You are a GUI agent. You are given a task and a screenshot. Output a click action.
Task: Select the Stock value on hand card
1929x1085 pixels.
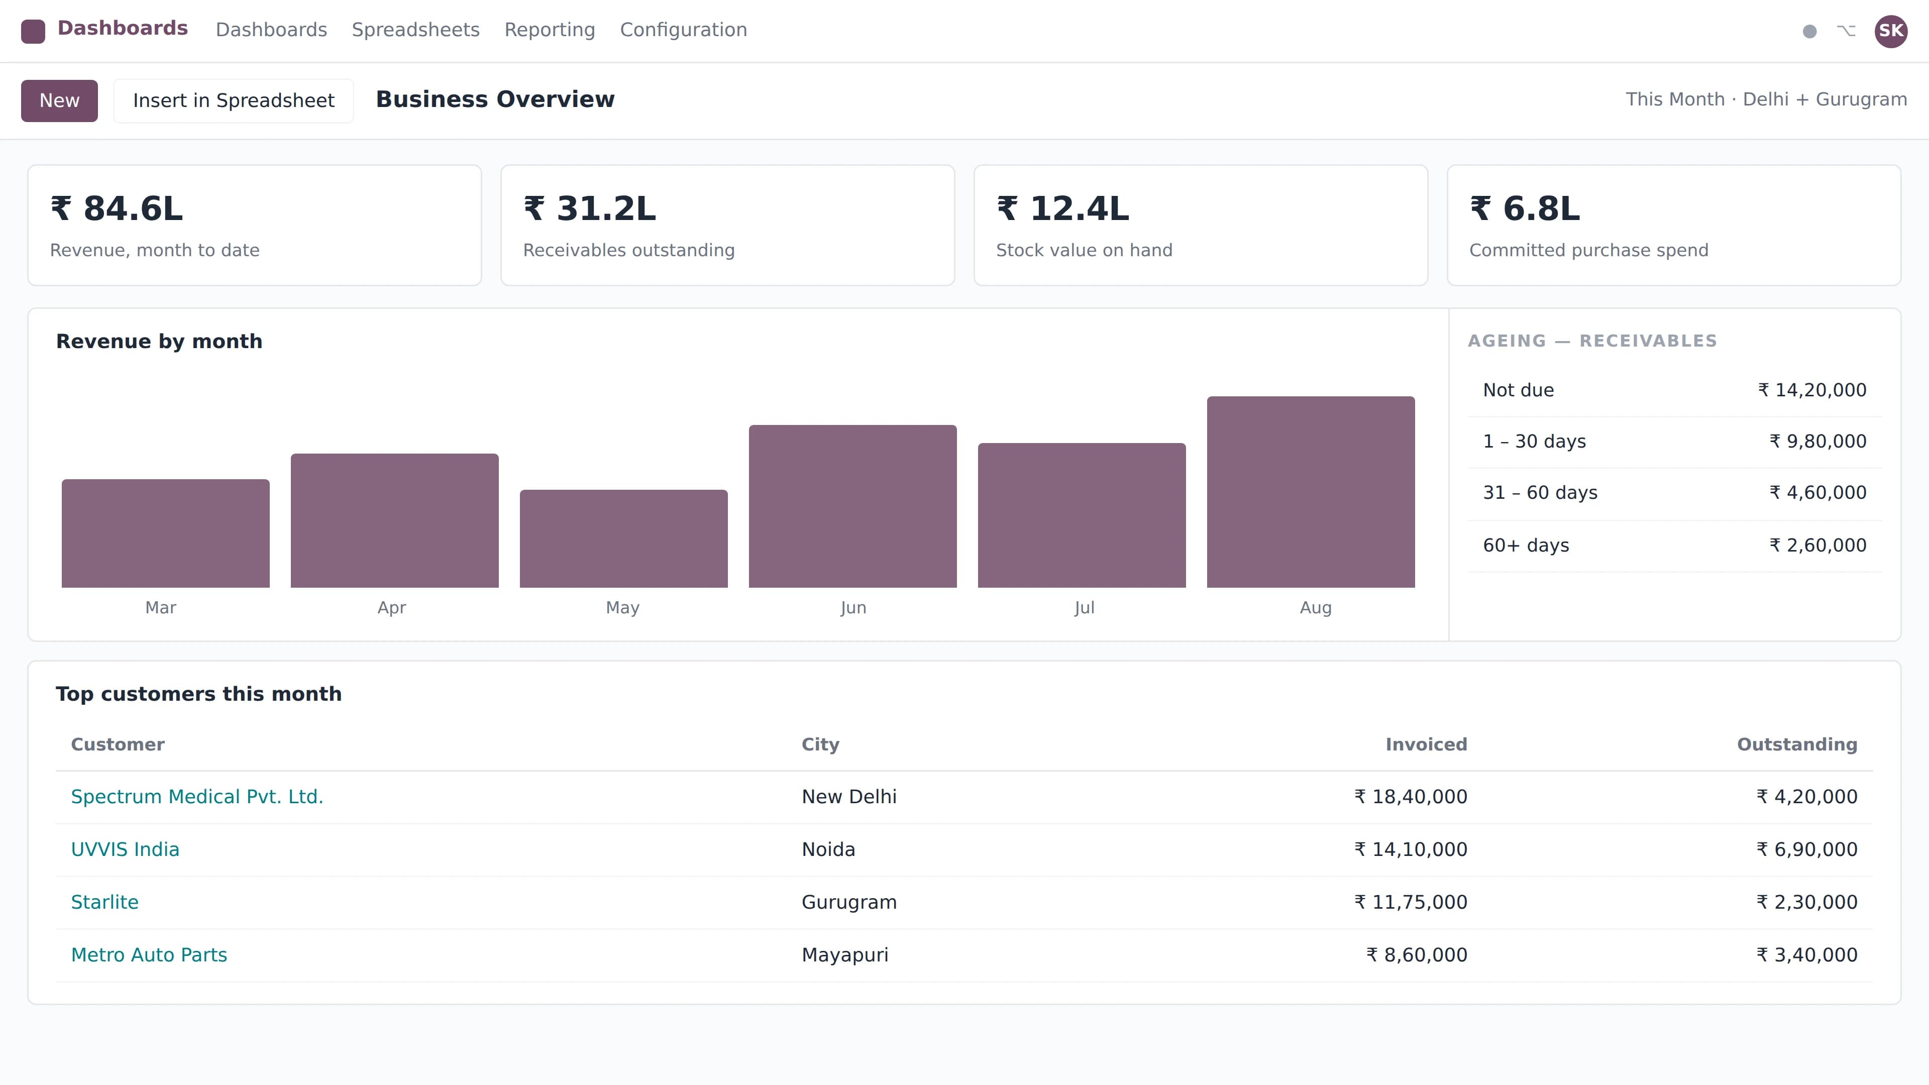click(1201, 226)
